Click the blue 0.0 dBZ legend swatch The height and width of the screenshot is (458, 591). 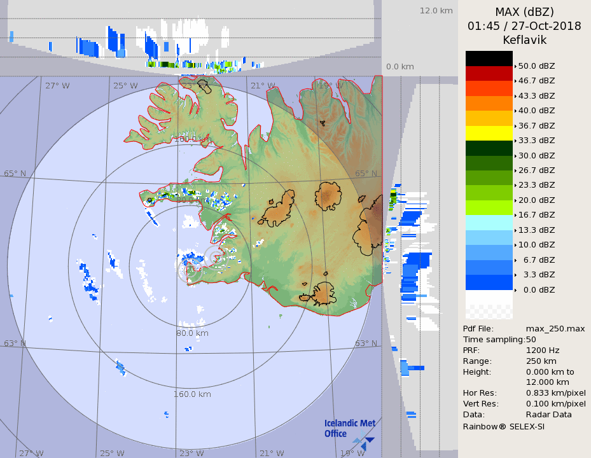(x=489, y=282)
